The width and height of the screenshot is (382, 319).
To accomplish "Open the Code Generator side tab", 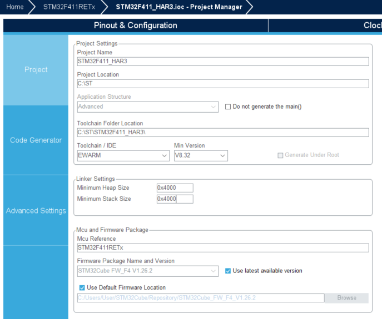I will [36, 140].
